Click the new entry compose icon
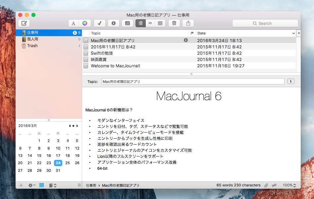 click(24, 23)
